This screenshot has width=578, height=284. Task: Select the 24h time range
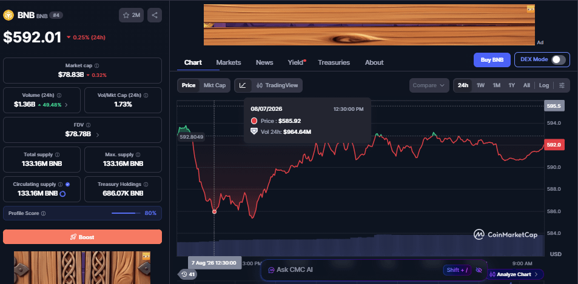coord(463,85)
